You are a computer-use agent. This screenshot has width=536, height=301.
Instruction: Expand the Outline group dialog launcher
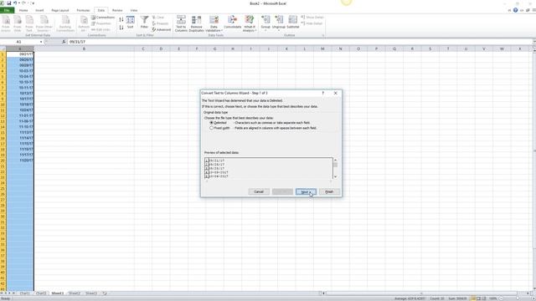322,35
